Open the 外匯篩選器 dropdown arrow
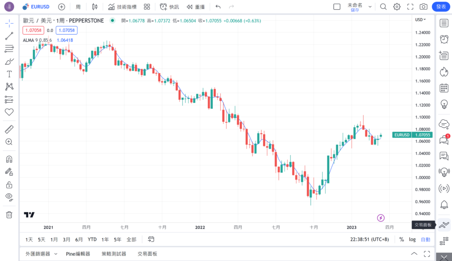This screenshot has width=452, height=261. (x=56, y=254)
